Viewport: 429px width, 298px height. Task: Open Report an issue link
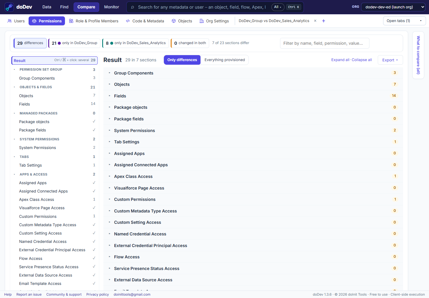point(29,294)
